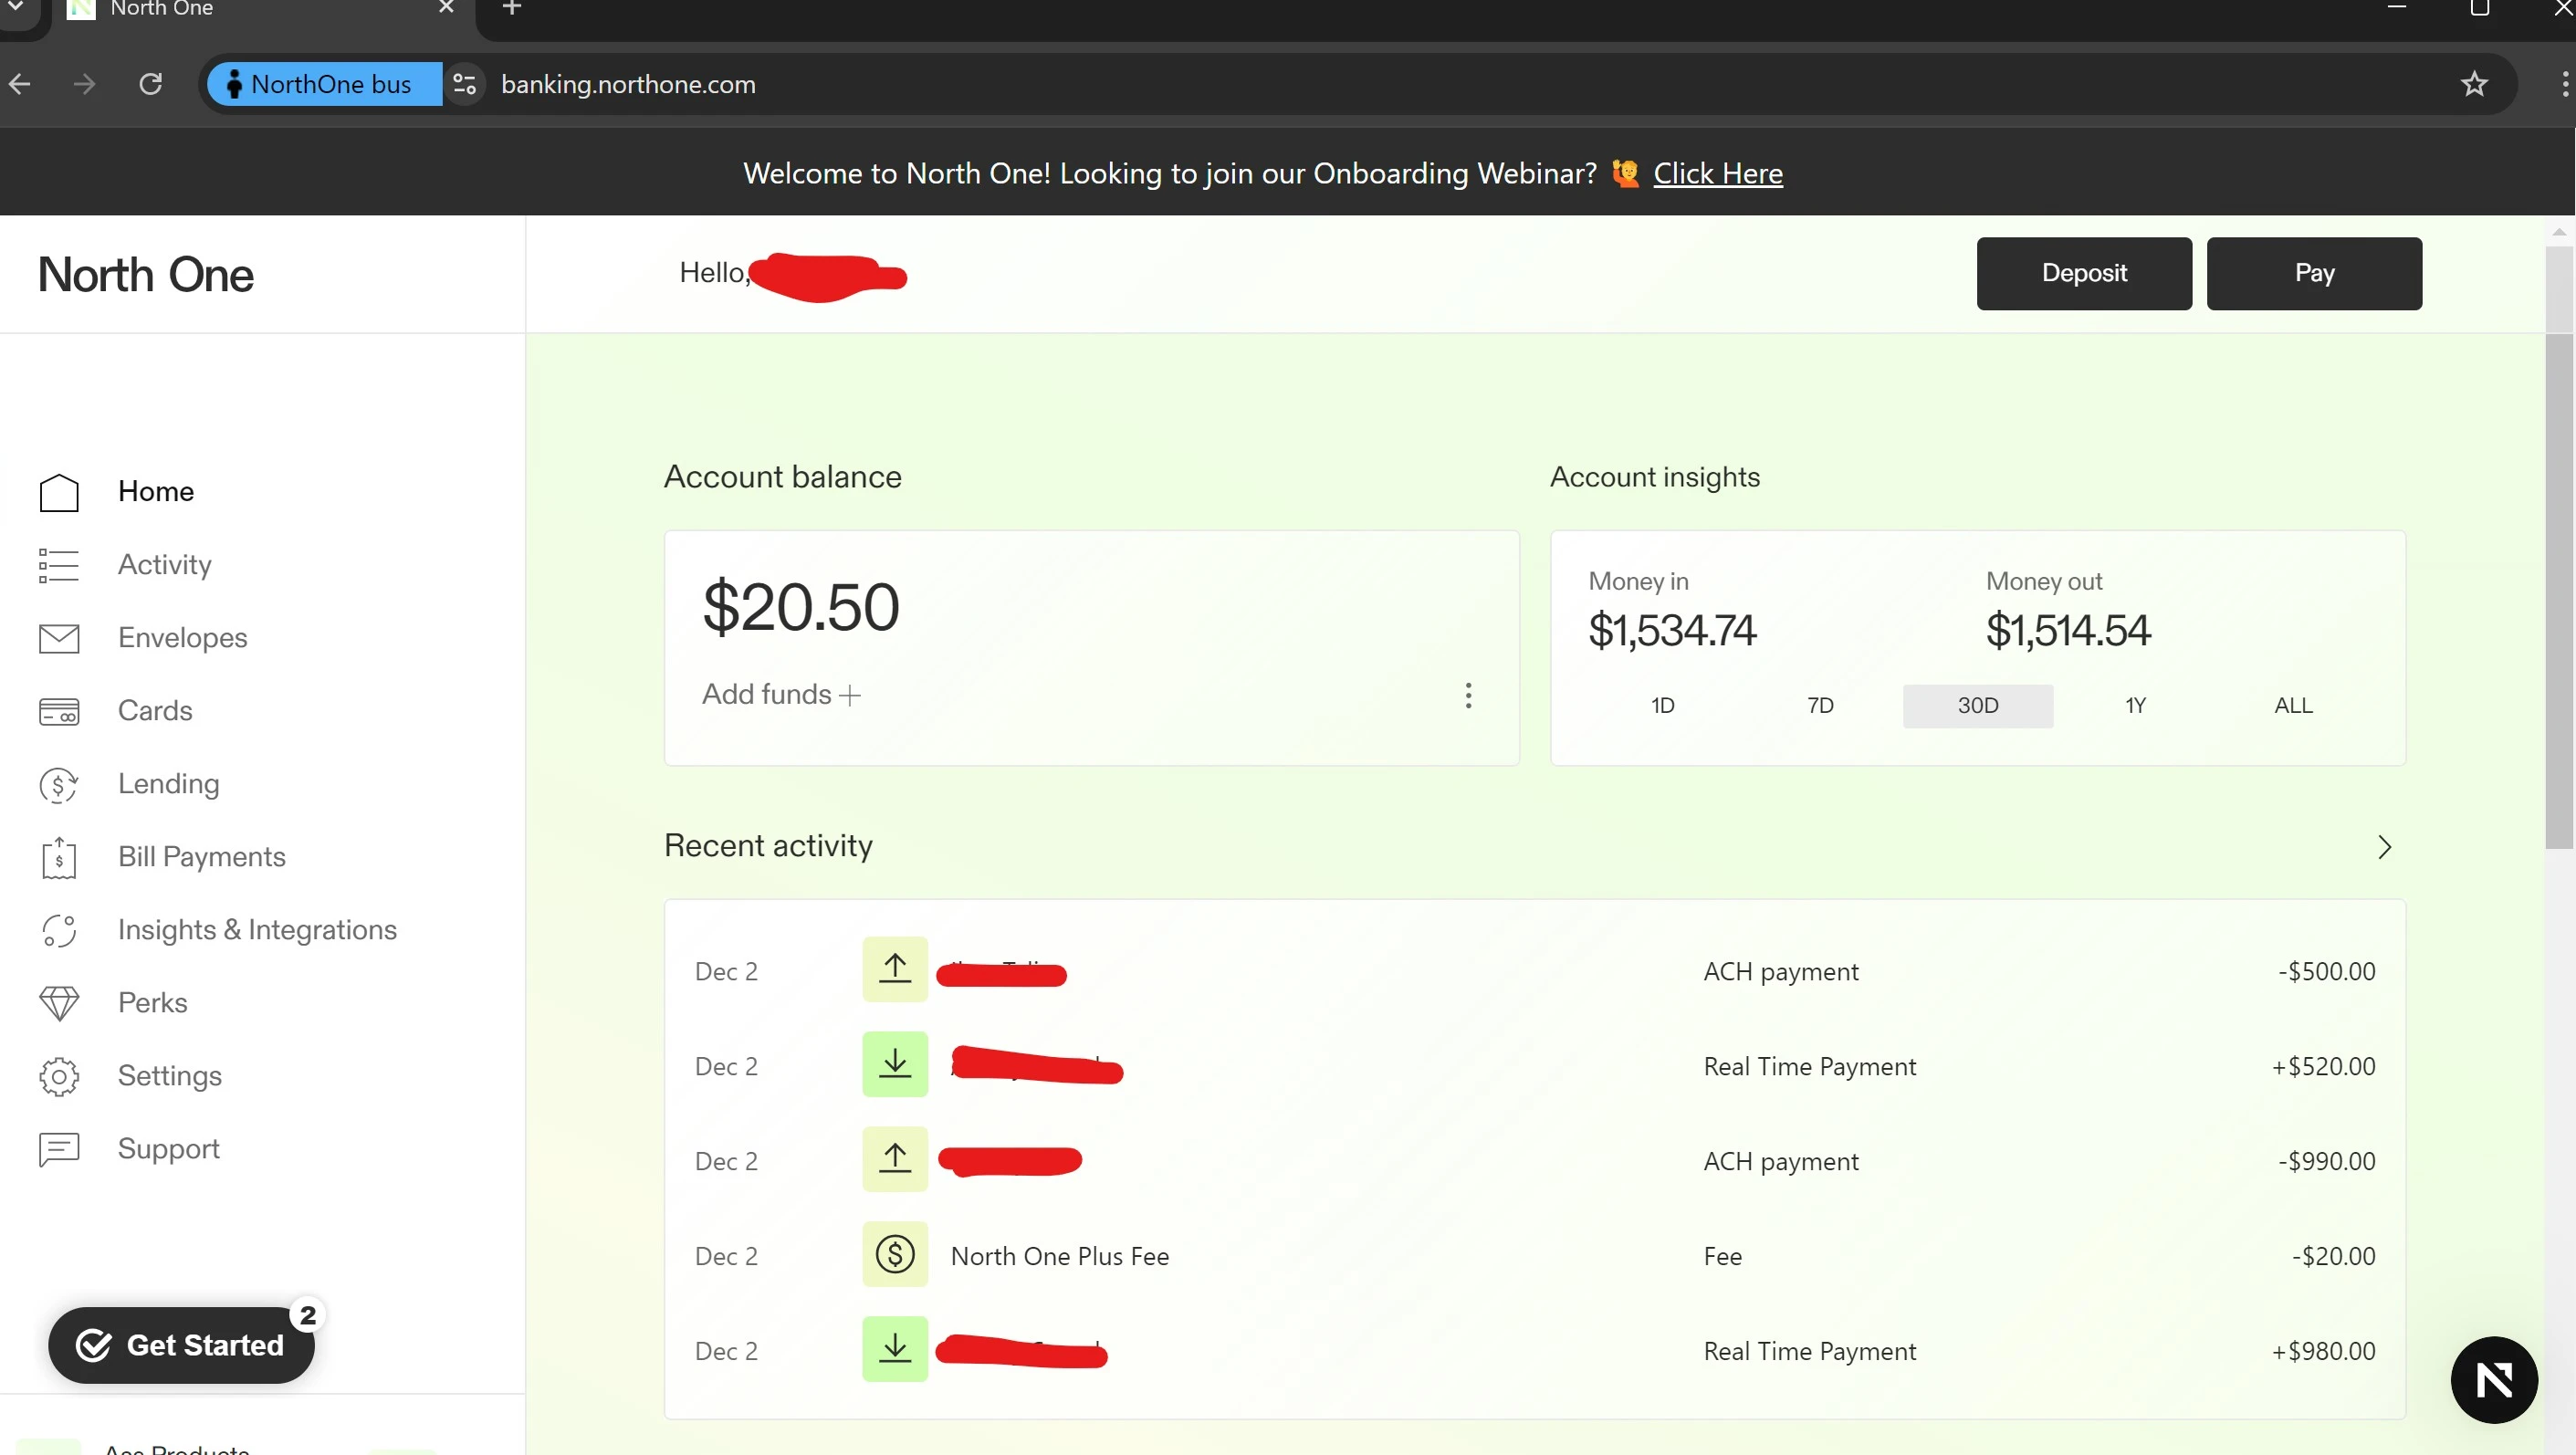Click the download arrow icon for +$520.00 payment
Image resolution: width=2576 pixels, height=1455 pixels.
[x=895, y=1064]
